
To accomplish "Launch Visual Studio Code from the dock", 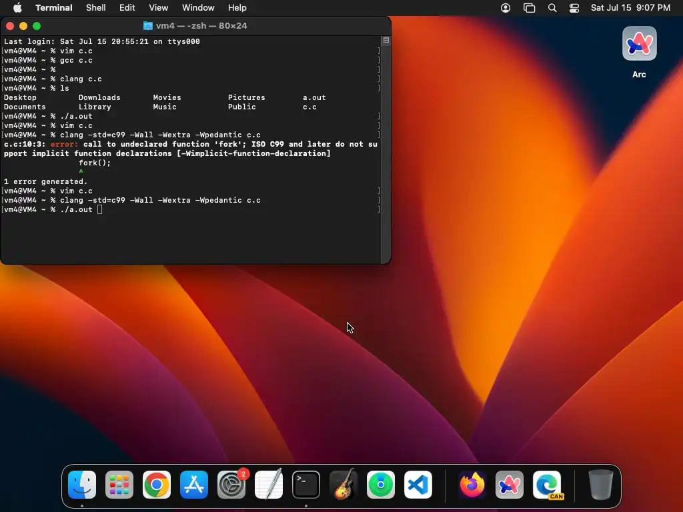I will (x=418, y=485).
